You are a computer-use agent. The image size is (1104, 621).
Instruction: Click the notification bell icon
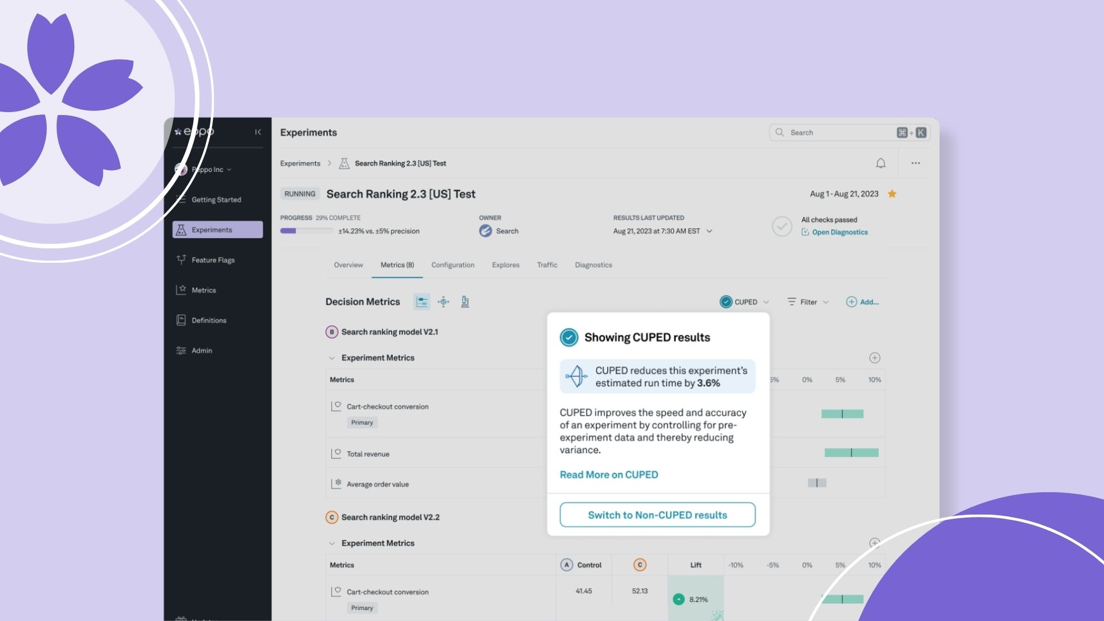(x=880, y=163)
